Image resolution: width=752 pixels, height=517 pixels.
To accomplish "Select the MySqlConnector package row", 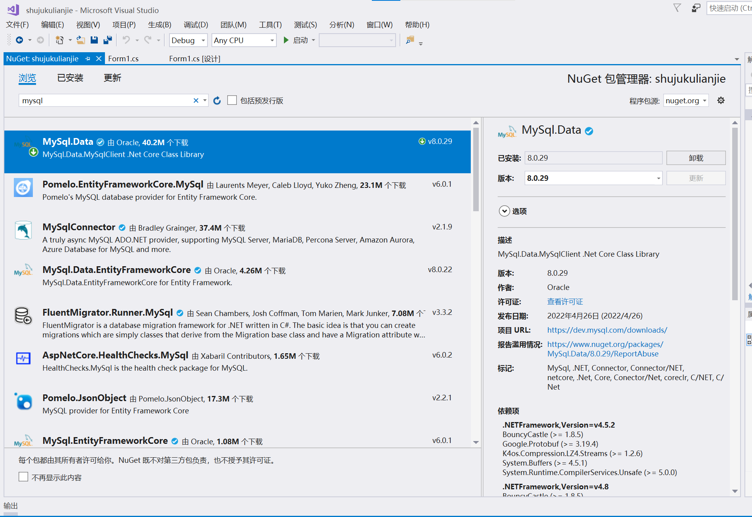I will (237, 237).
